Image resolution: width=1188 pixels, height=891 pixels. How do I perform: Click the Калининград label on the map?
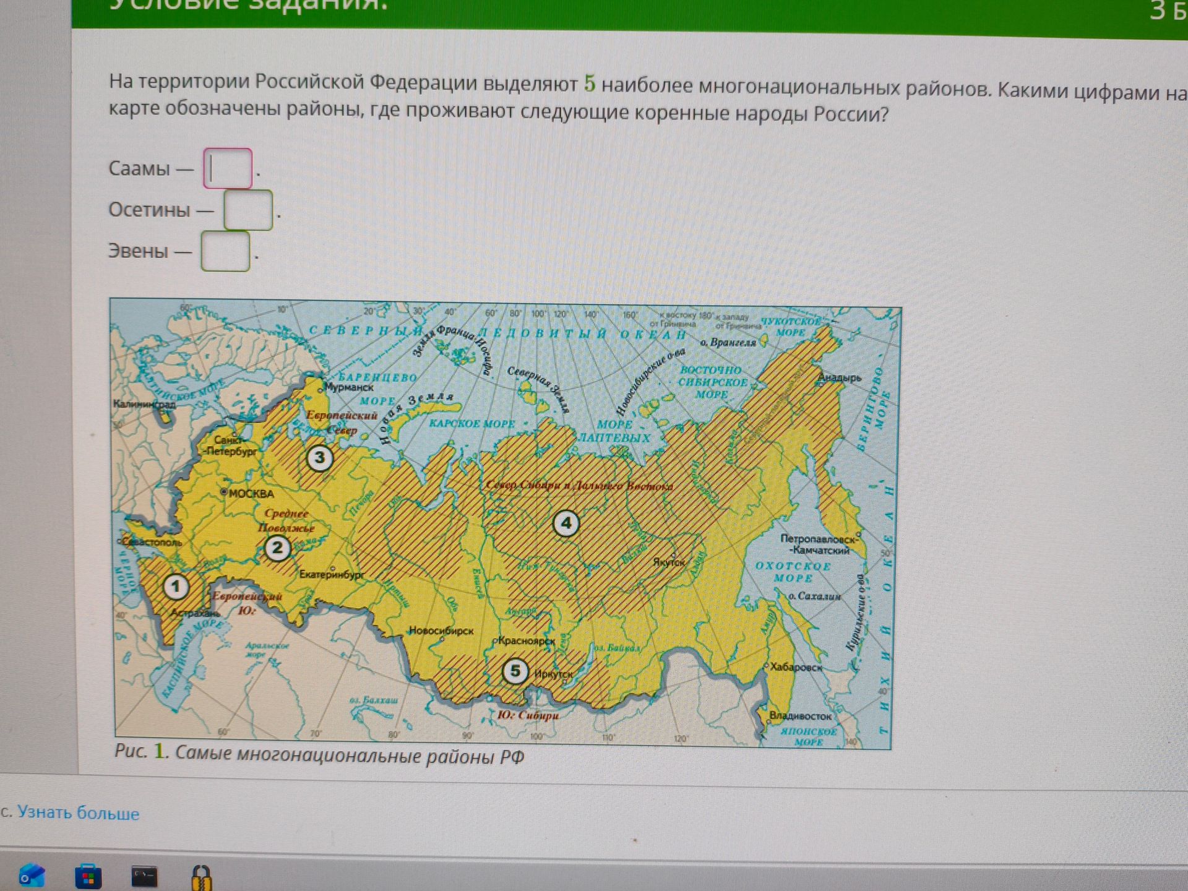[144, 404]
